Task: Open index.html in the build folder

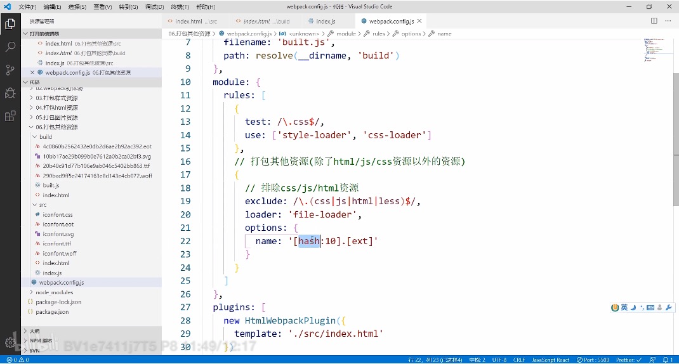Action: pyautogui.click(x=56, y=195)
